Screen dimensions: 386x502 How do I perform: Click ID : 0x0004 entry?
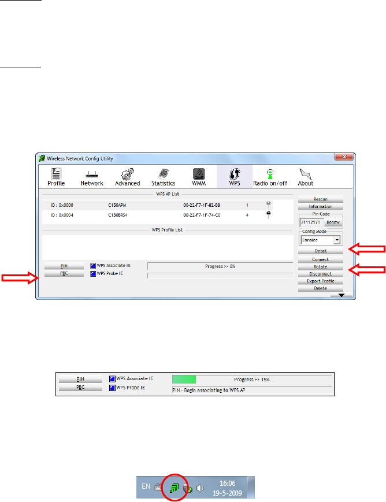click(61, 215)
